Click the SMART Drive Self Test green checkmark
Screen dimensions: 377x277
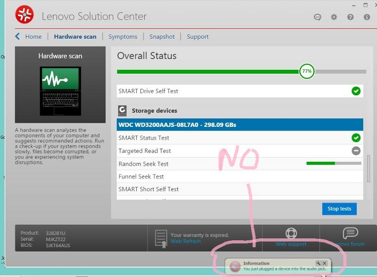356,91
